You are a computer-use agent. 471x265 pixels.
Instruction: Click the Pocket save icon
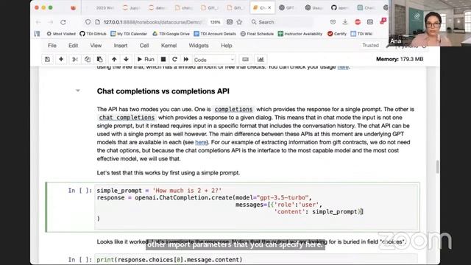(x=333, y=22)
